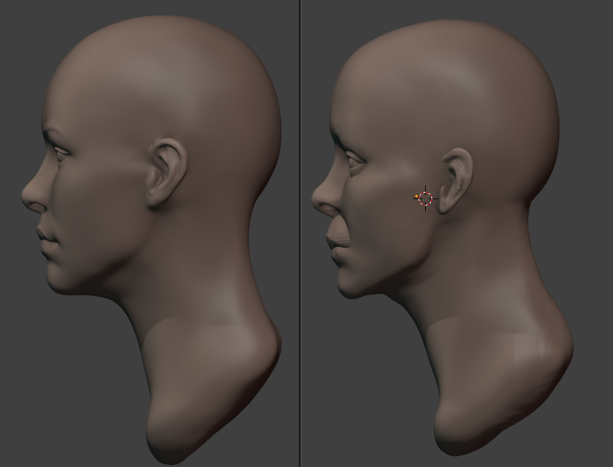The height and width of the screenshot is (467, 613).
Task: Select the ear on the left head
Action: pos(167,173)
